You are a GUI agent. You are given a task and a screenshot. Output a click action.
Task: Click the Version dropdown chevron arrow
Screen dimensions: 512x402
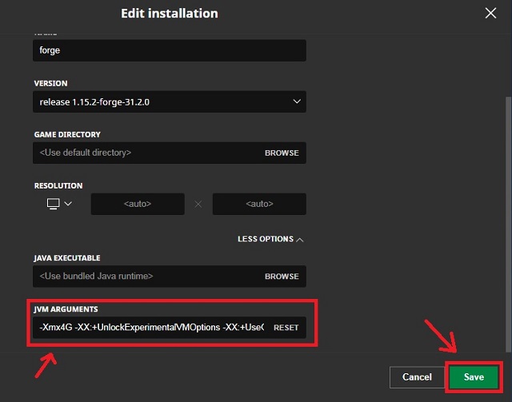pos(297,101)
